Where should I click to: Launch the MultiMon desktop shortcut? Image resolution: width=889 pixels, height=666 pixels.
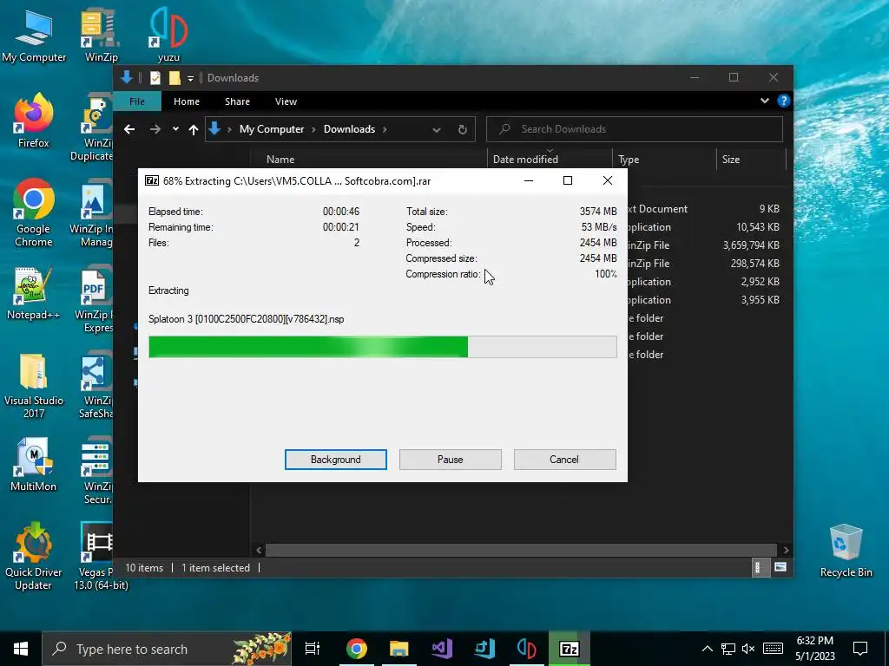34,465
